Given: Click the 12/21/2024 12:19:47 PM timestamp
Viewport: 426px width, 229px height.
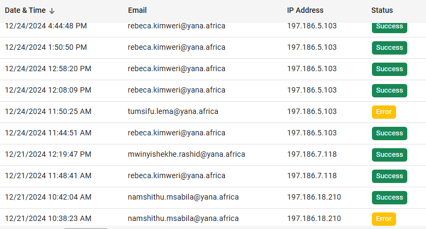Looking at the screenshot, I should coord(48,154).
